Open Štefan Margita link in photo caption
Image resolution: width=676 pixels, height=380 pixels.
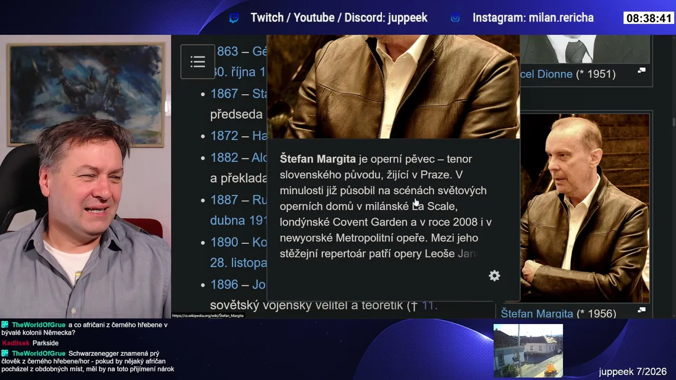tap(537, 313)
